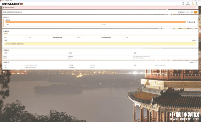
Task: Click the compare button in result header
Action: pyautogui.click(x=187, y=12)
